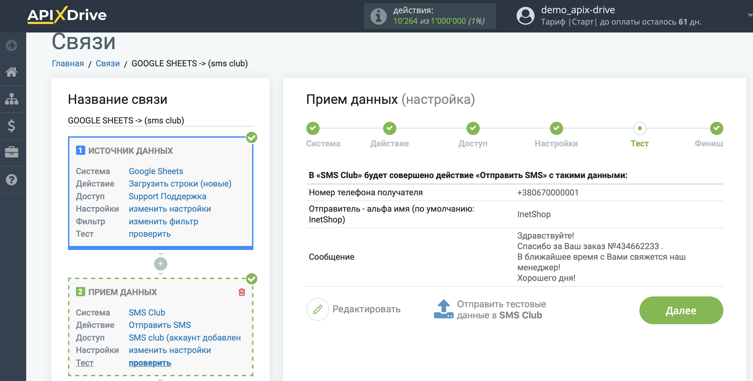Open the connections sitemap icon in the sidebar
753x381 pixels.
11,99
